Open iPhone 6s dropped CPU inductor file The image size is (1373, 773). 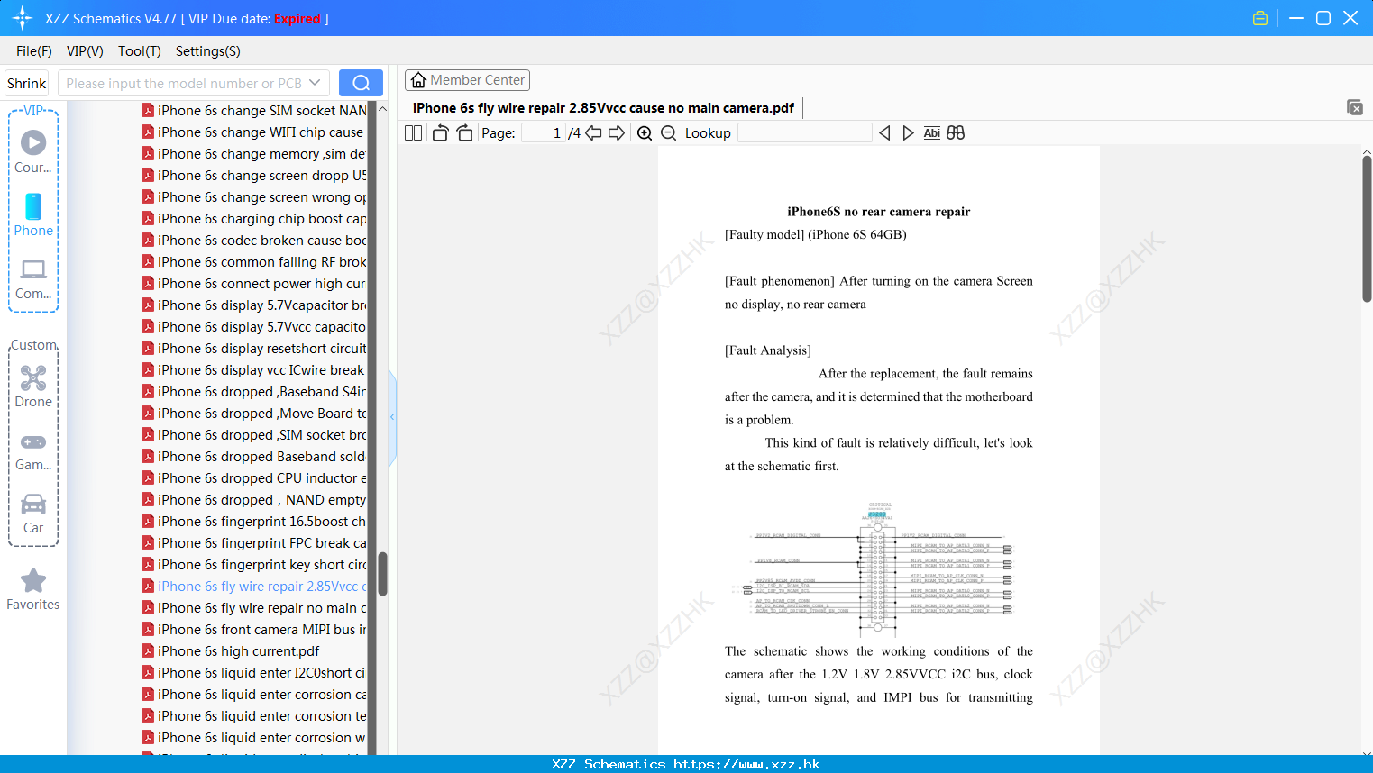253,478
